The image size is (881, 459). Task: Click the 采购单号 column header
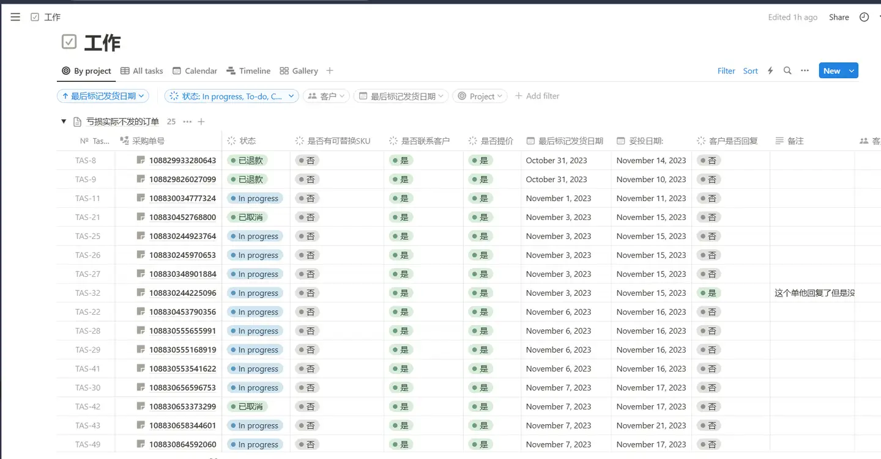pyautogui.click(x=168, y=141)
